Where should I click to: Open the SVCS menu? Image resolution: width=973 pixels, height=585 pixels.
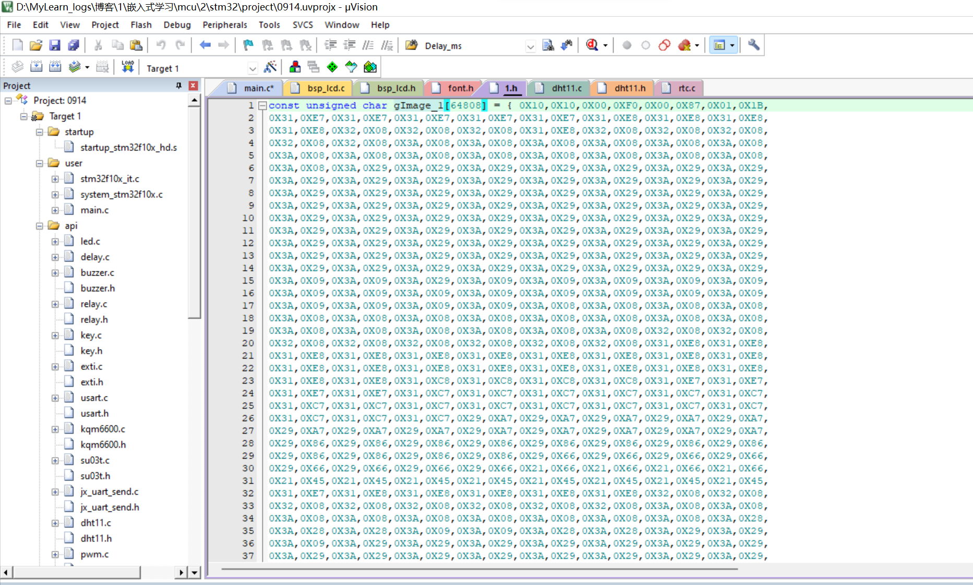click(x=303, y=25)
